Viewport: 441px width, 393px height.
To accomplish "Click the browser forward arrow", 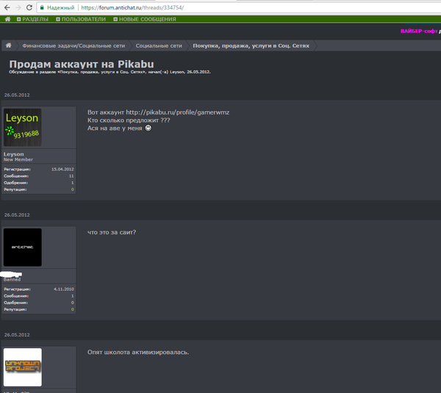I will [18, 7].
